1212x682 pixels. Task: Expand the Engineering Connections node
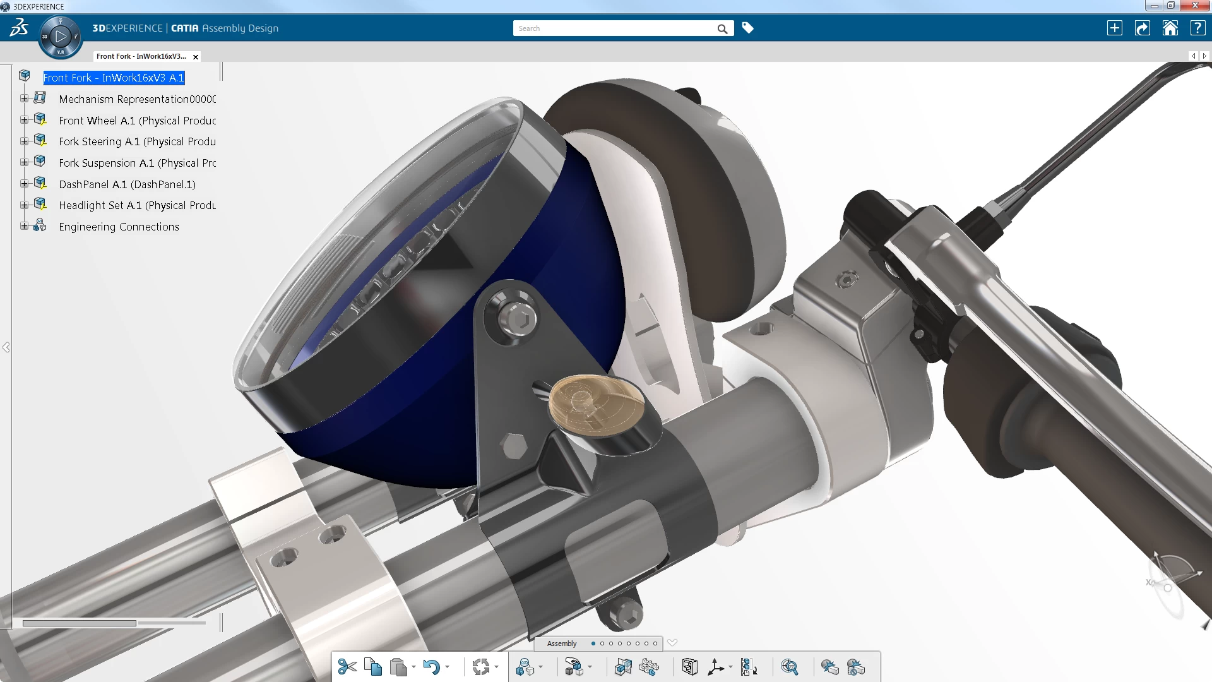24,225
